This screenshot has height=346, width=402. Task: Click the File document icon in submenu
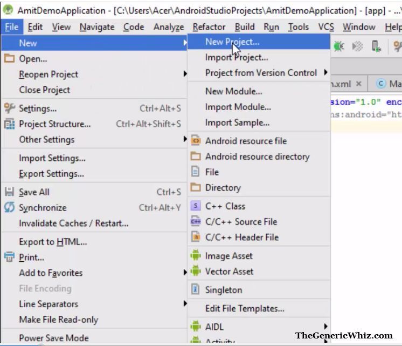pyautogui.click(x=196, y=172)
